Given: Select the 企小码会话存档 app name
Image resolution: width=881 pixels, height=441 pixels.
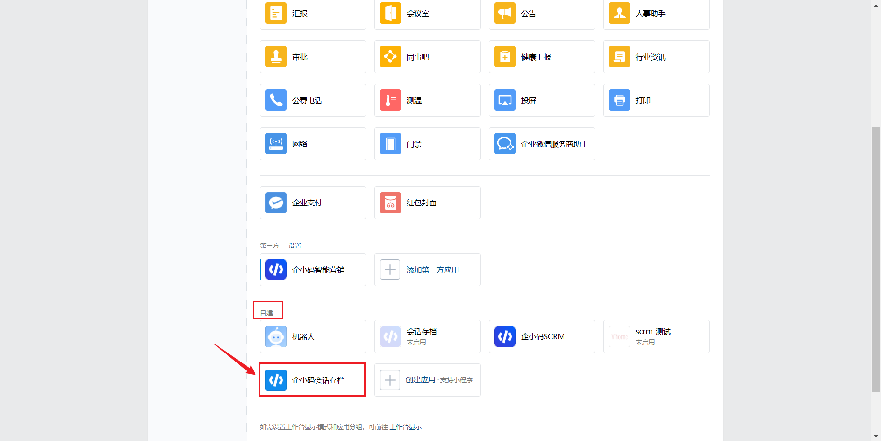Looking at the screenshot, I should (318, 380).
